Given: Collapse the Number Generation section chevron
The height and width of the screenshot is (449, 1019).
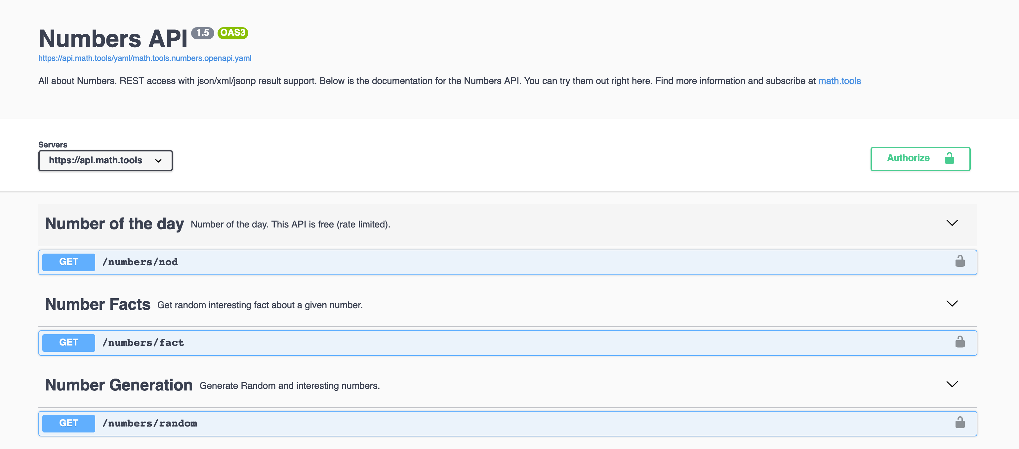Looking at the screenshot, I should pyautogui.click(x=952, y=385).
